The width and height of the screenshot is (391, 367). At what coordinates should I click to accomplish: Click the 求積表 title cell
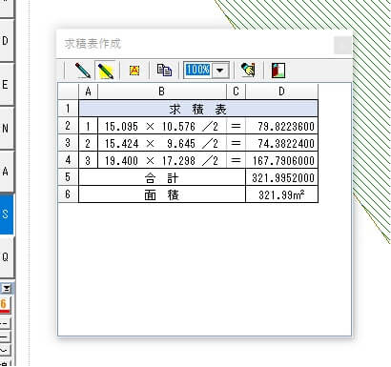click(x=198, y=109)
